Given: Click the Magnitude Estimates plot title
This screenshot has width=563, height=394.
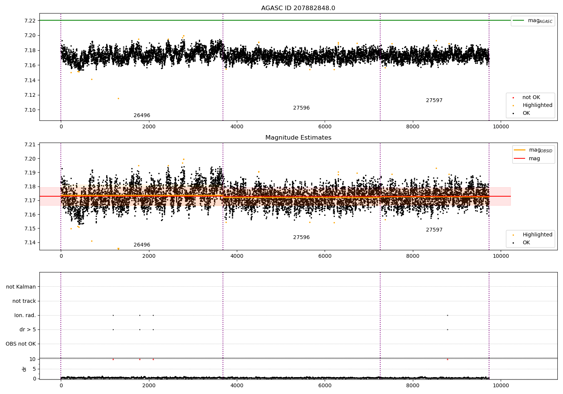Looking at the screenshot, I should [298, 138].
